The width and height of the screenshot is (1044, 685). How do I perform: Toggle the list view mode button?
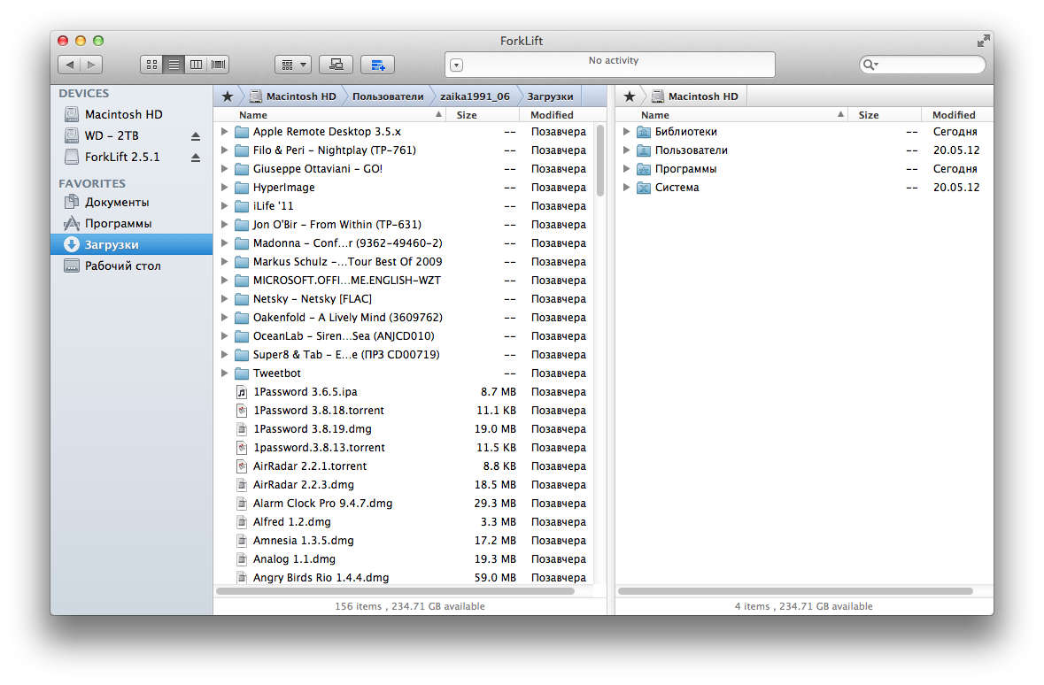[x=174, y=65]
